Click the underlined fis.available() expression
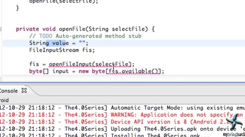The width and height of the screenshot is (245, 137). 134,71
